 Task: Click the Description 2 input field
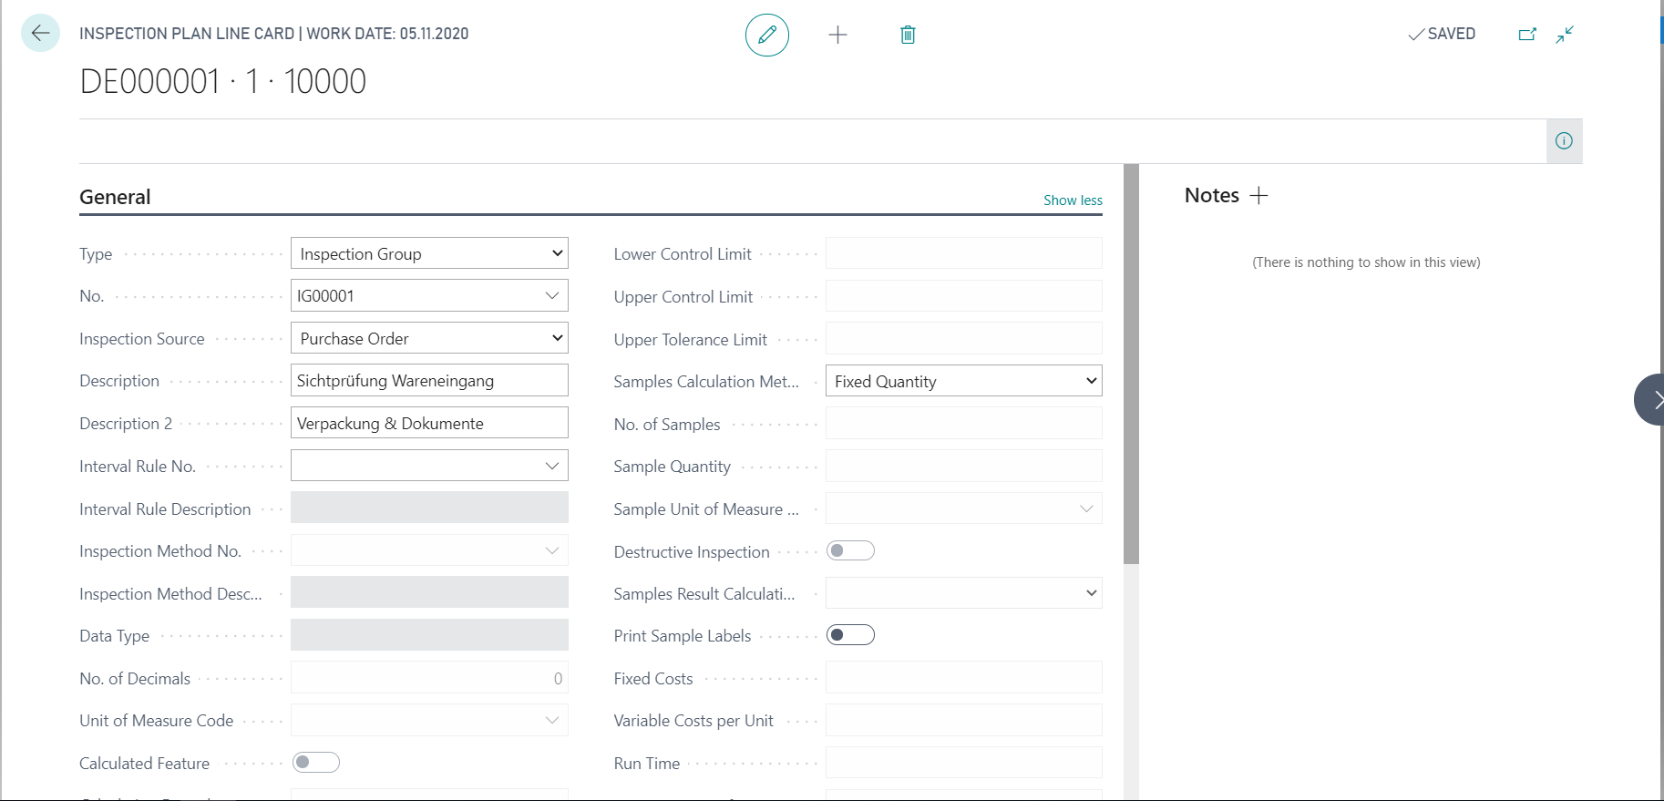coord(429,423)
